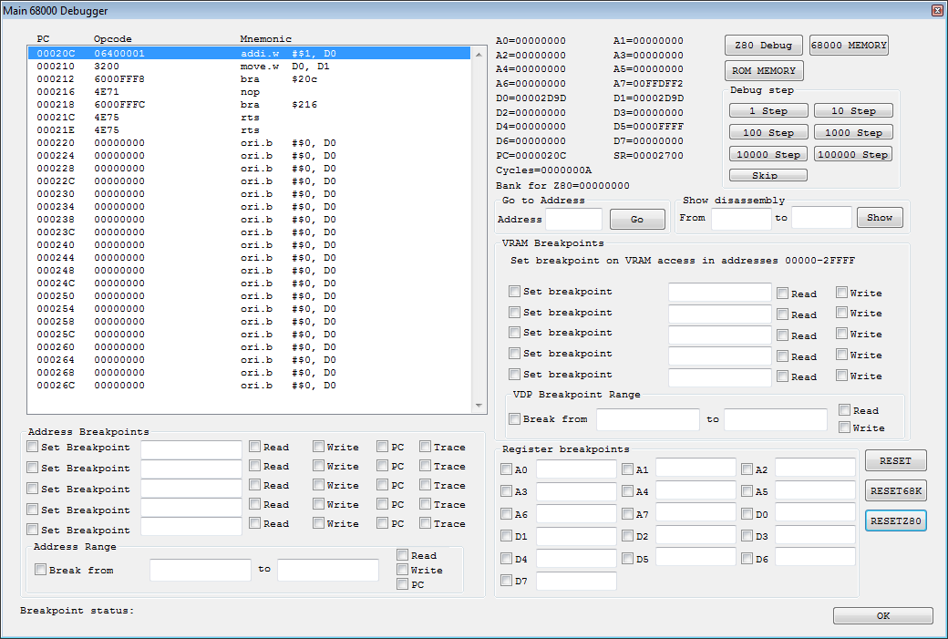Click the RESET button
The width and height of the screenshot is (948, 639).
click(895, 460)
